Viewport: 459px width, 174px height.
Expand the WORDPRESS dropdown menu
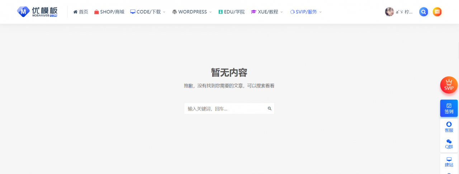(192, 12)
